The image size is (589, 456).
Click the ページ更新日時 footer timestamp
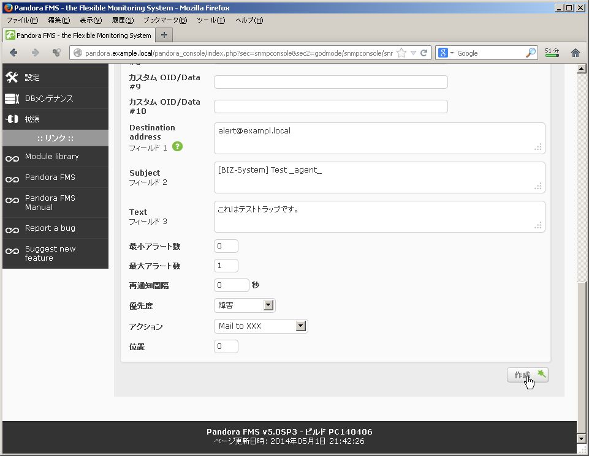click(289, 441)
